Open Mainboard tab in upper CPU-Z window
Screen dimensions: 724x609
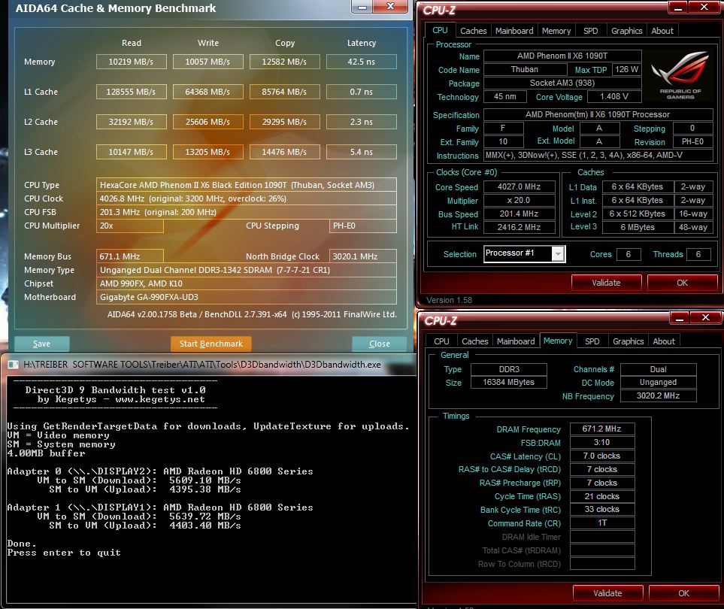click(514, 31)
